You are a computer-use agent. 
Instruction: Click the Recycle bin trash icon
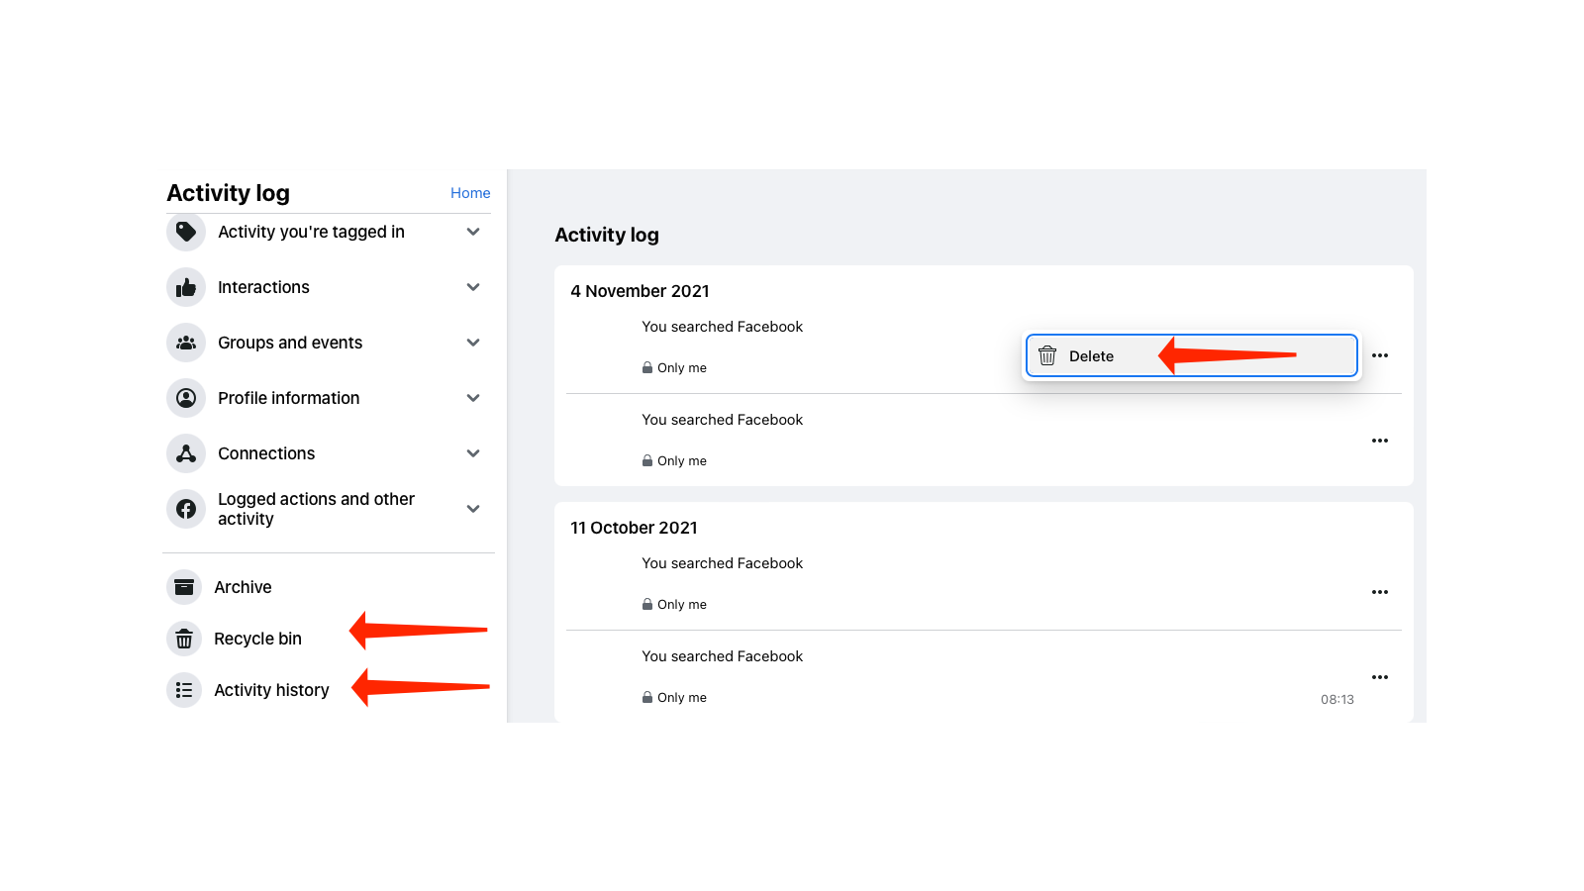coord(184,639)
